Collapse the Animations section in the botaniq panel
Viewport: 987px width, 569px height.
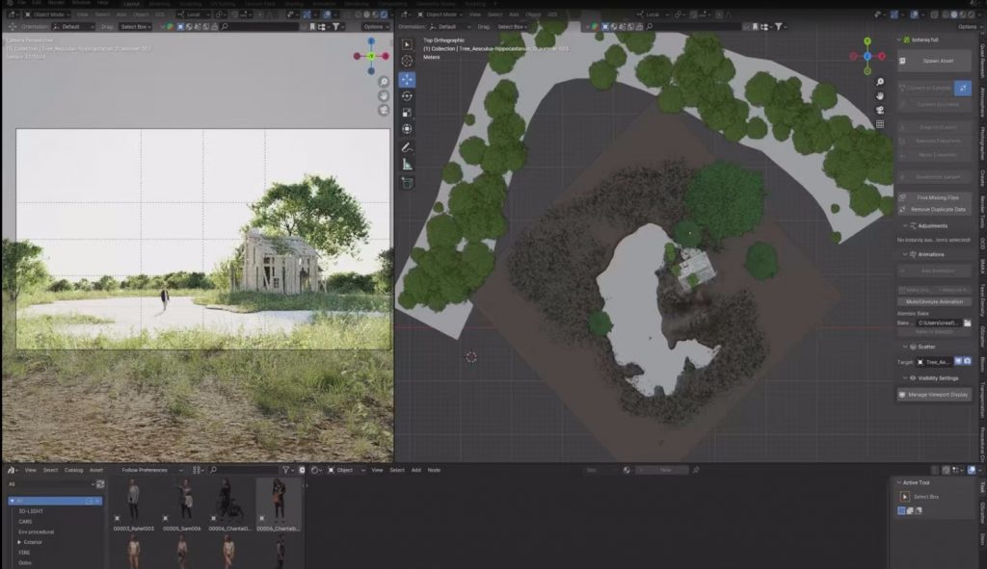905,254
